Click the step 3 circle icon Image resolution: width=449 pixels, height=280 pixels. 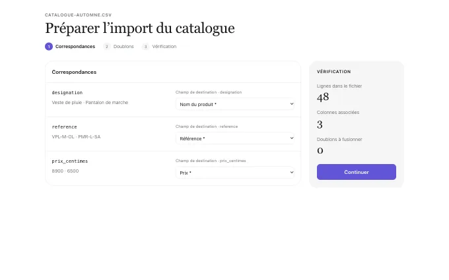(145, 46)
